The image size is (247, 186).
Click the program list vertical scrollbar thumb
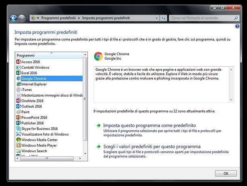point(85,99)
